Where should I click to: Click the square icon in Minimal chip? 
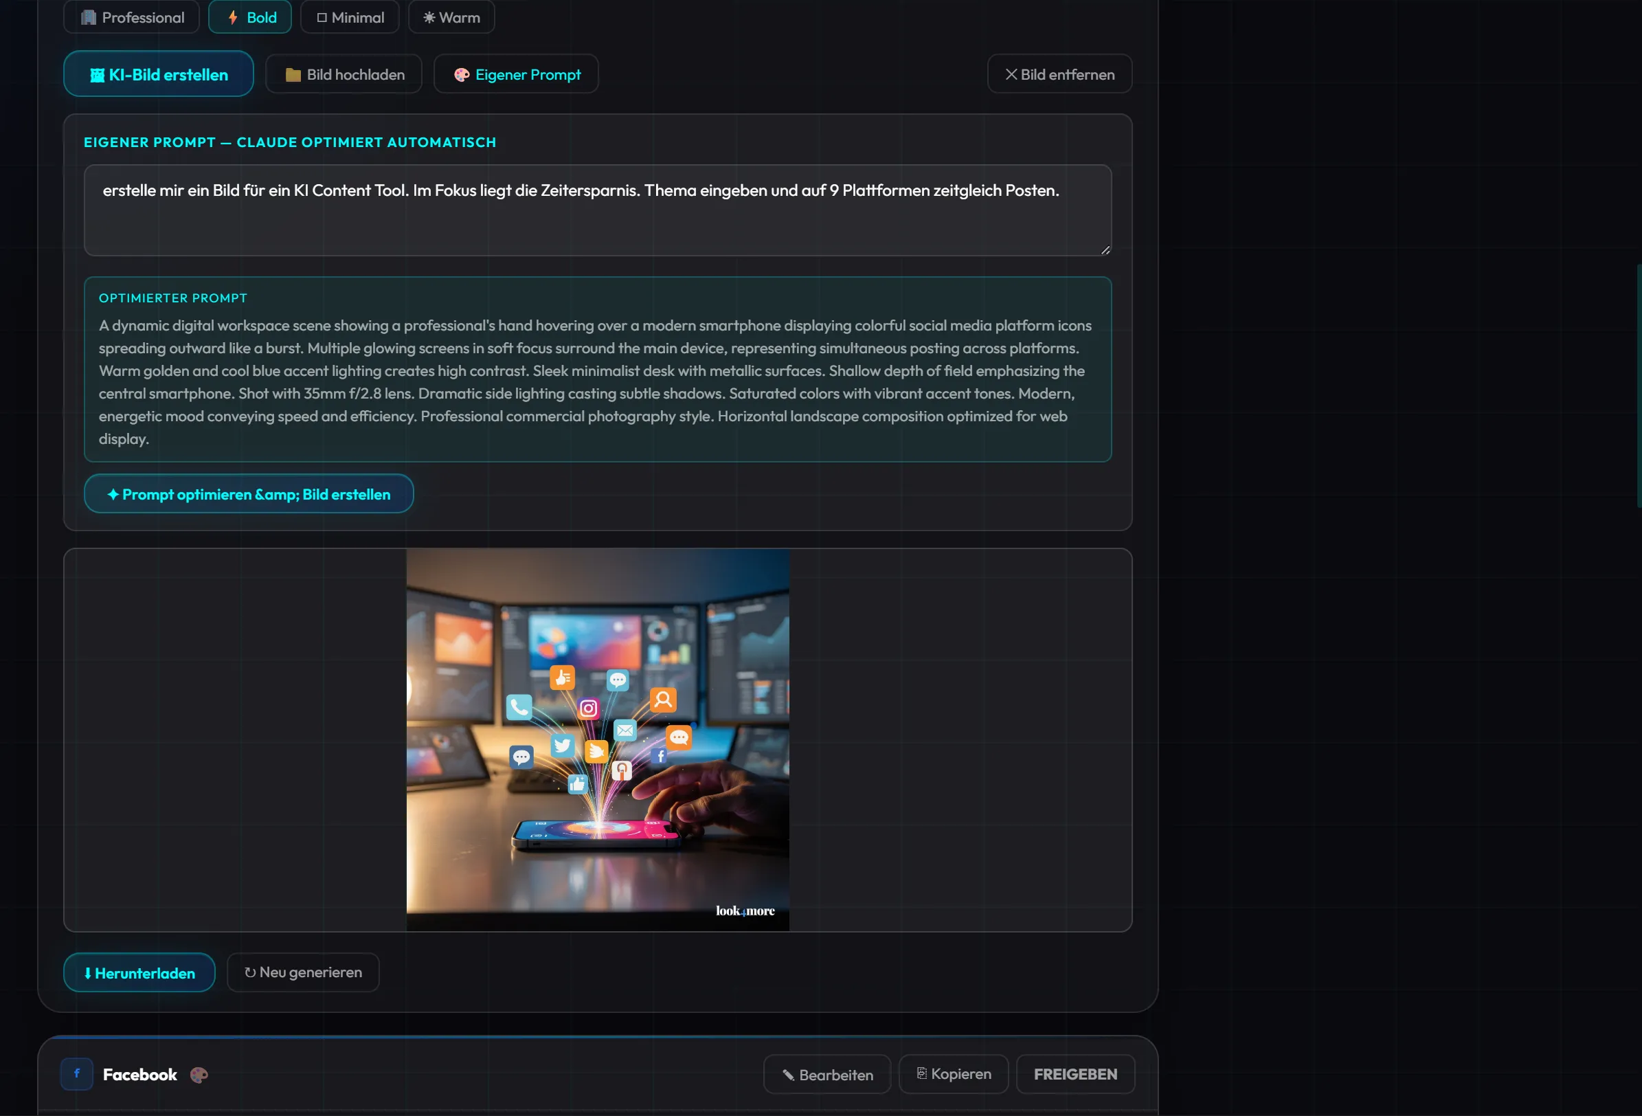pos(322,18)
